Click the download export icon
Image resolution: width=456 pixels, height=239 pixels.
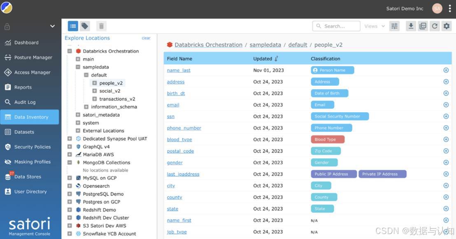coord(411,26)
